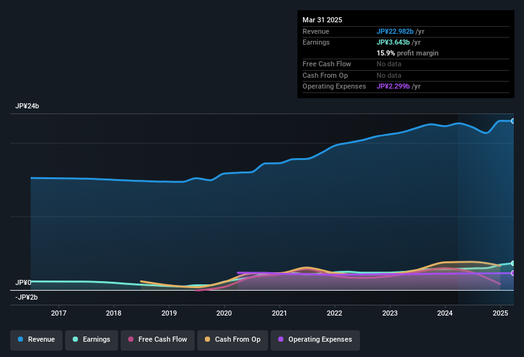Click the Revenue label in the tooltip
The image size is (524, 357).
click(x=316, y=31)
